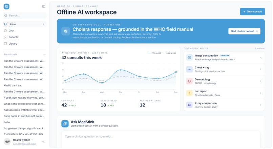Screen dimensions: 273x149
Task: Click the Thursday peak data point
Action: pyautogui.click(x=121, y=70)
